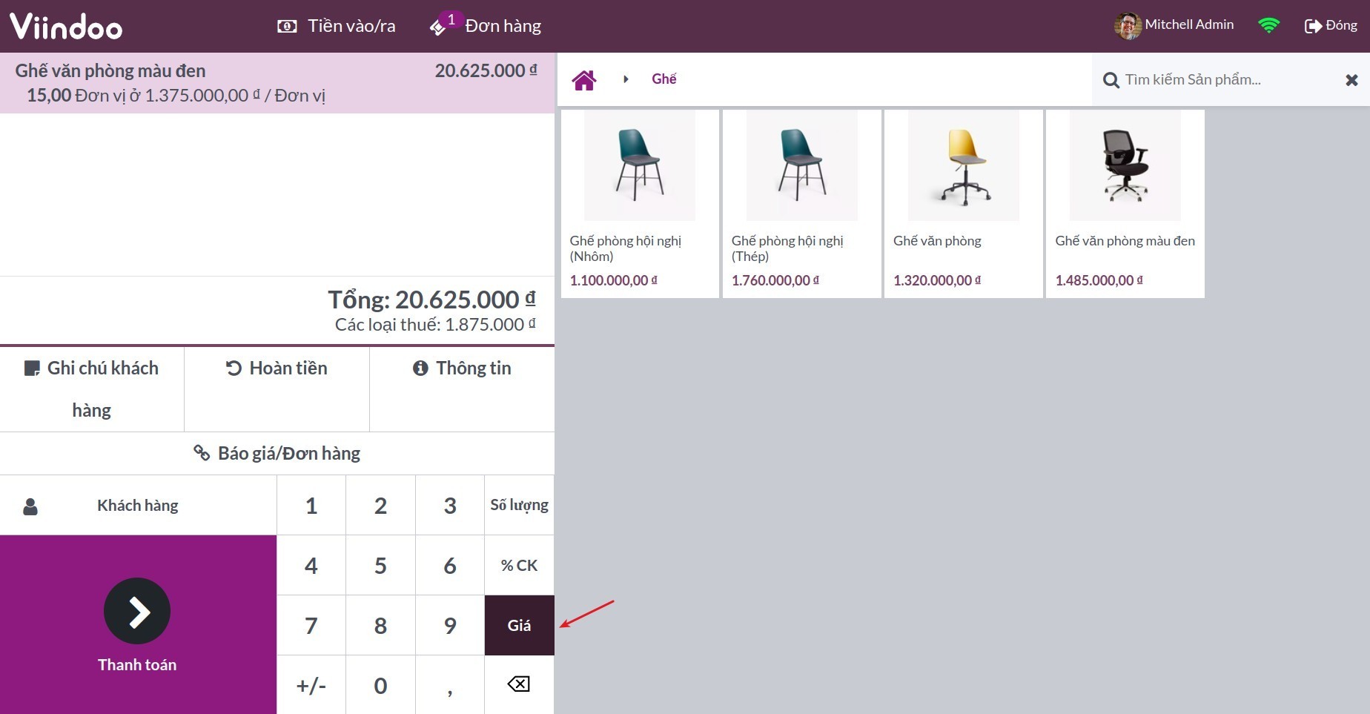Click Đóng to close session
The image size is (1370, 714).
(x=1331, y=26)
